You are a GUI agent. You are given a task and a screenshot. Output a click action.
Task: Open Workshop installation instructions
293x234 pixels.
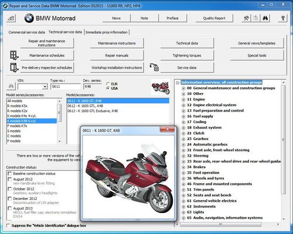pos(117,67)
